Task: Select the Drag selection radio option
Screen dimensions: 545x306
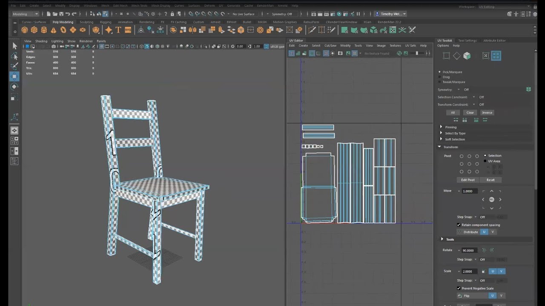Action: [x=440, y=77]
